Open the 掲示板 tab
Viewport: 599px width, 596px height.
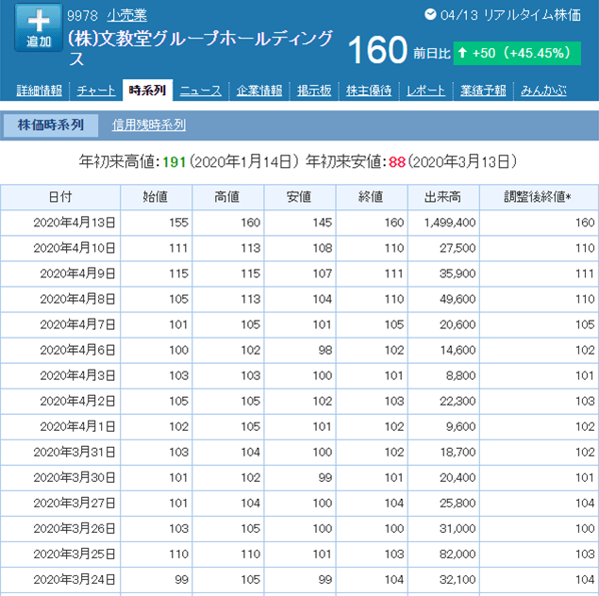click(314, 91)
